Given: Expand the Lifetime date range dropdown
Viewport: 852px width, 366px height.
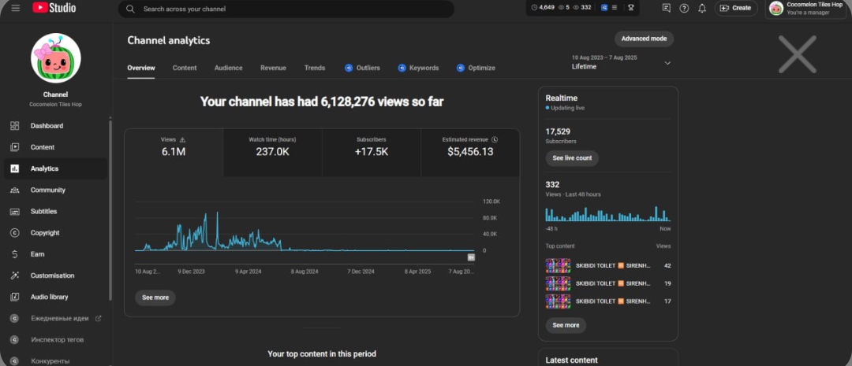Looking at the screenshot, I should [x=622, y=62].
